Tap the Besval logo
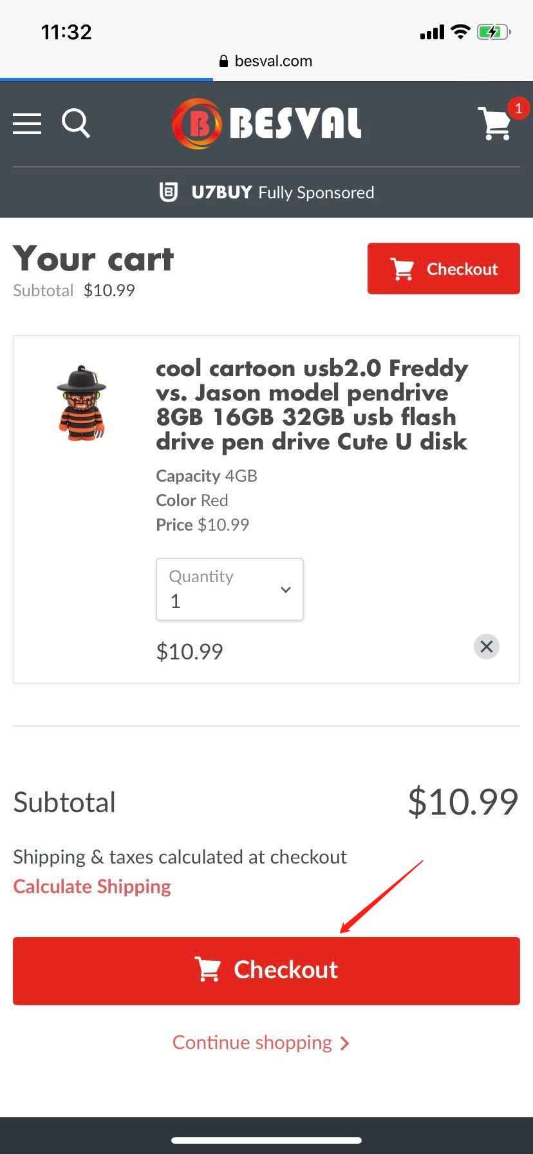Viewport: 533px width, 1154px height. (x=266, y=123)
